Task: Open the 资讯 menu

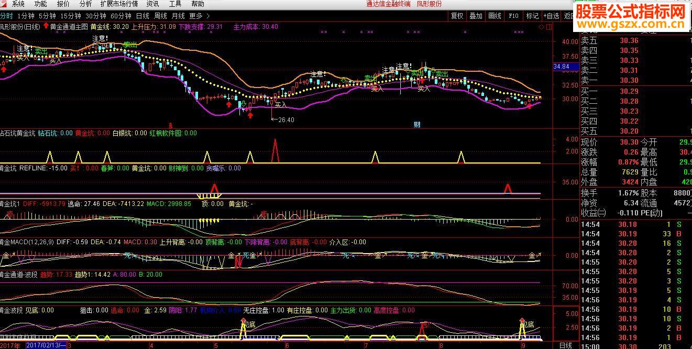Action: coord(153,4)
